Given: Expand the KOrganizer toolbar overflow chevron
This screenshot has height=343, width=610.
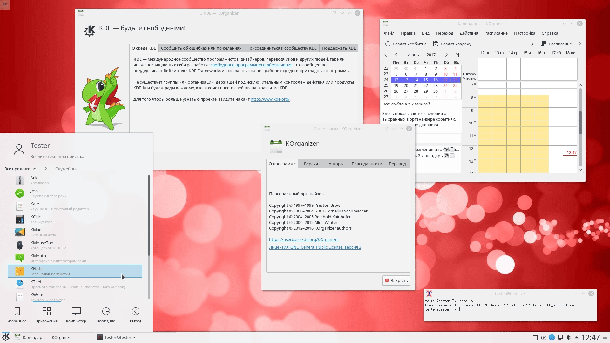Looking at the screenshot, I should [532, 44].
